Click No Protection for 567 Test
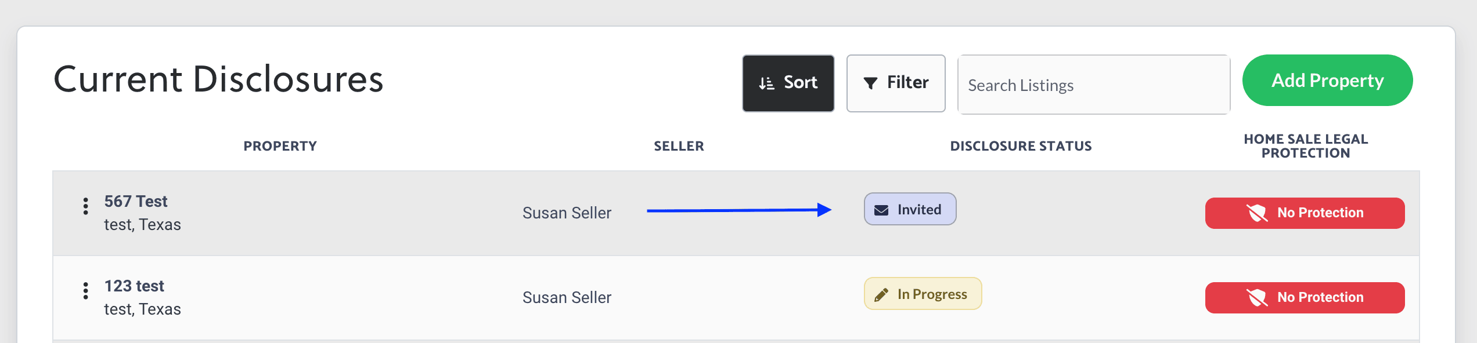 click(1305, 213)
